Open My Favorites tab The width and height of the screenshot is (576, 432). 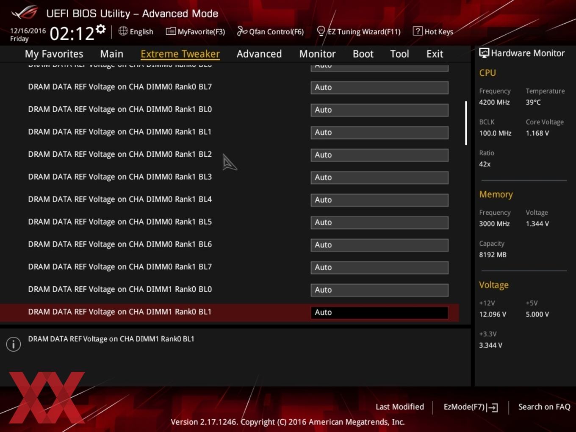tap(54, 54)
